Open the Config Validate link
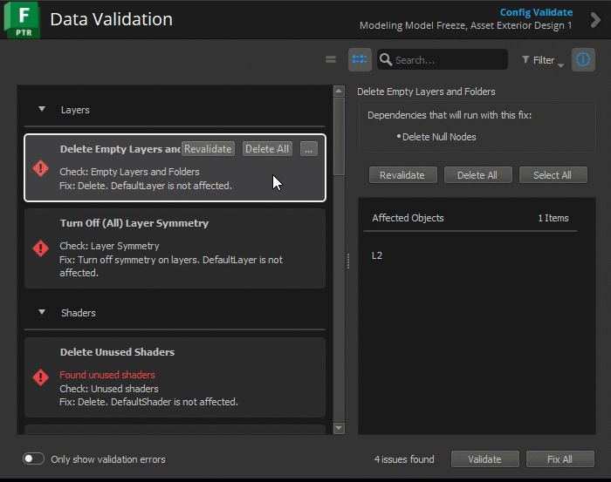611x482 pixels. tap(536, 12)
